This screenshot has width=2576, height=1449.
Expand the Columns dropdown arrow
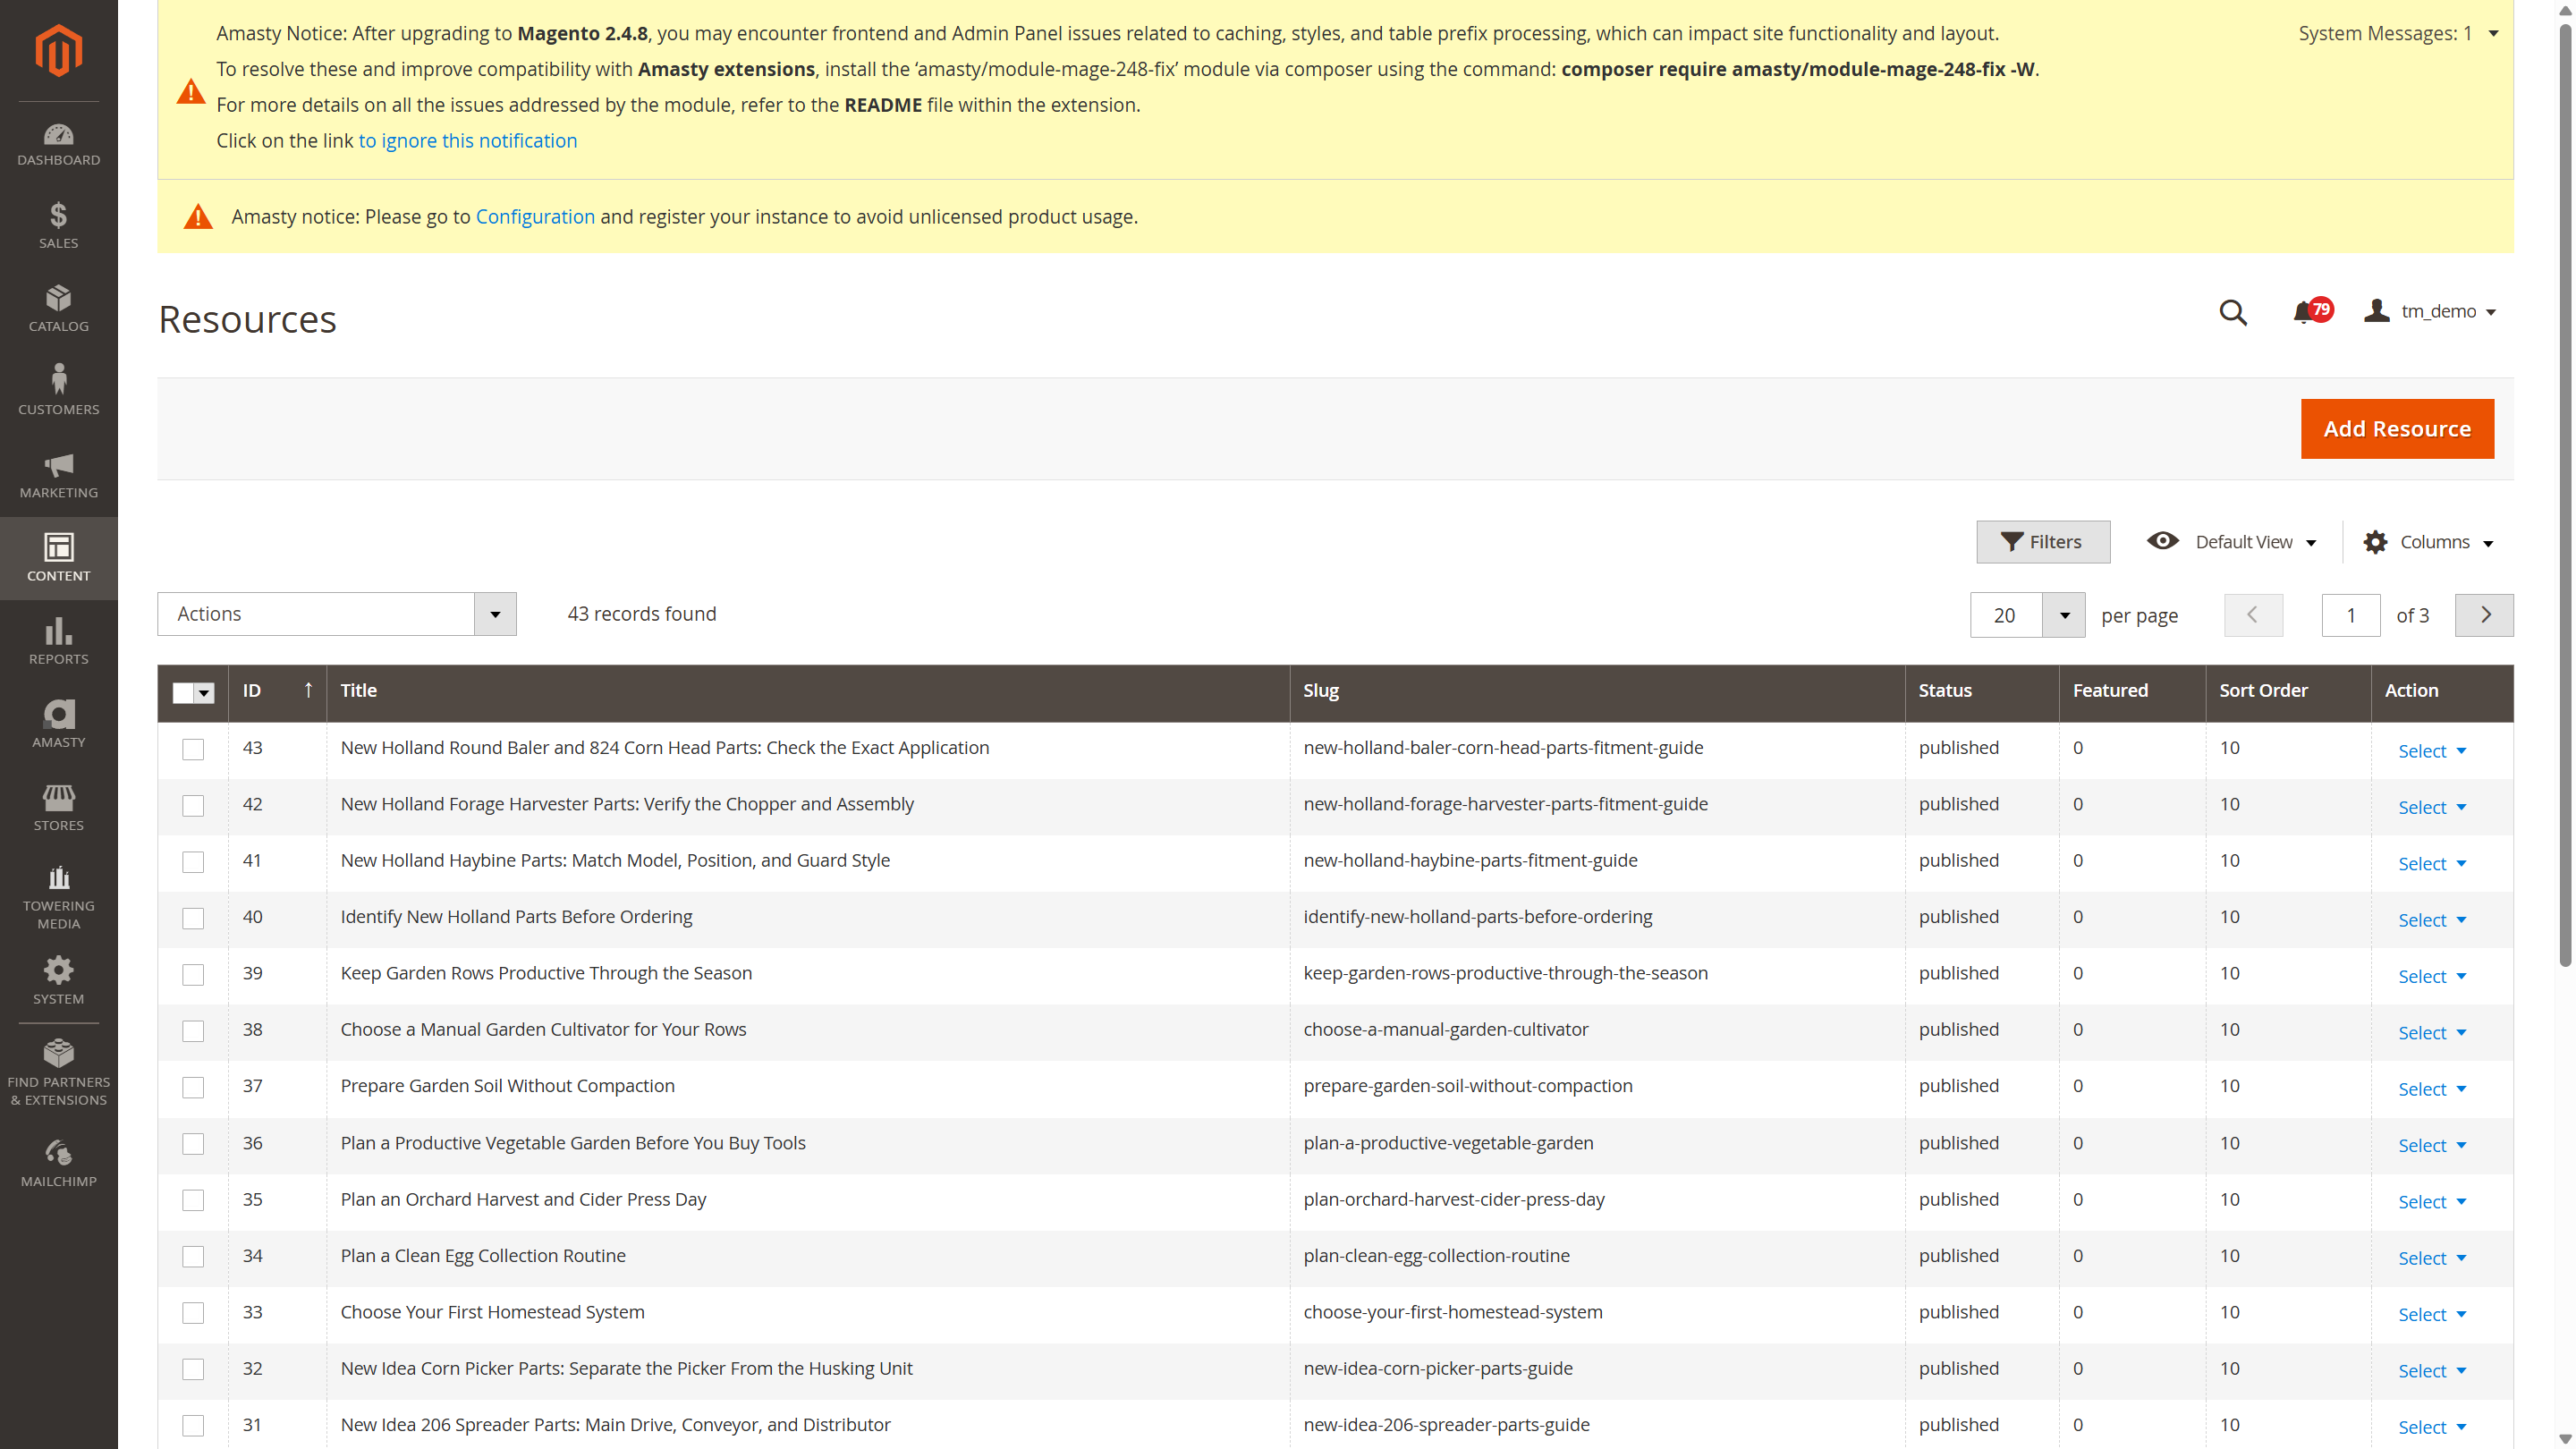coord(2488,543)
